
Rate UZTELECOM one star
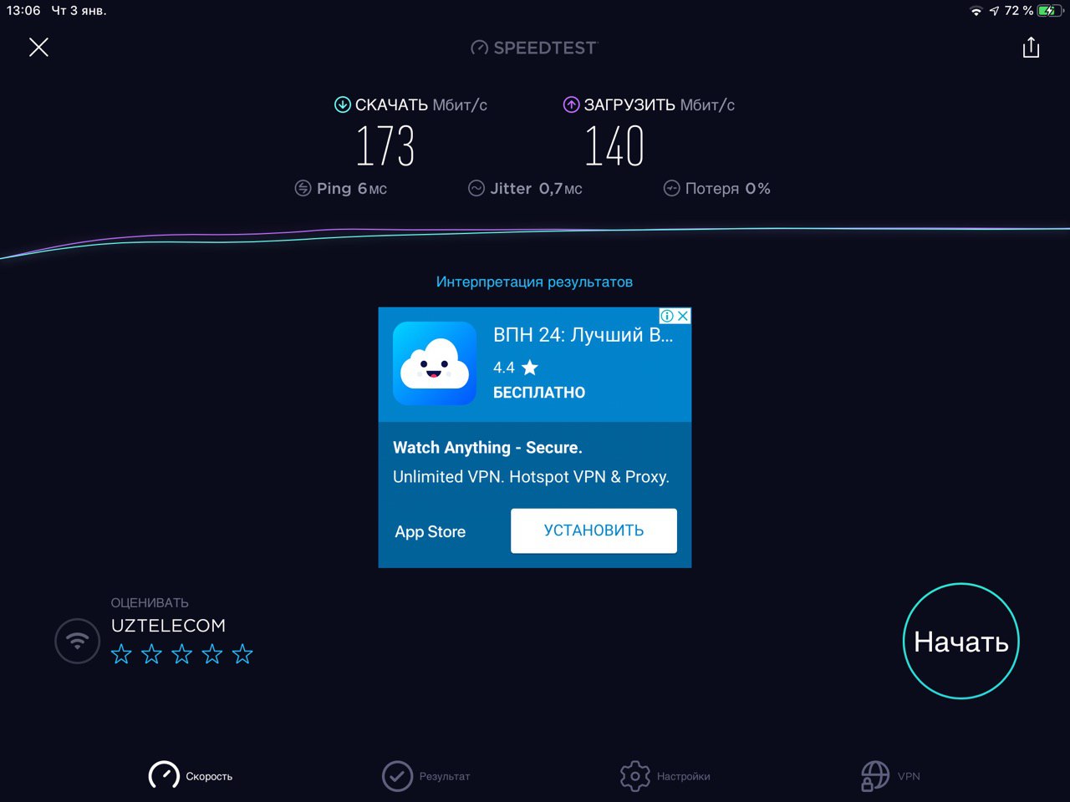(121, 654)
